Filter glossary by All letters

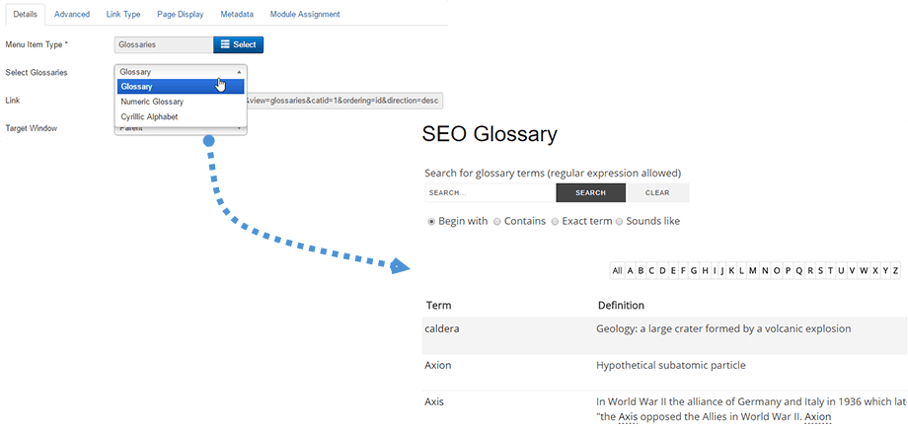coord(617,271)
